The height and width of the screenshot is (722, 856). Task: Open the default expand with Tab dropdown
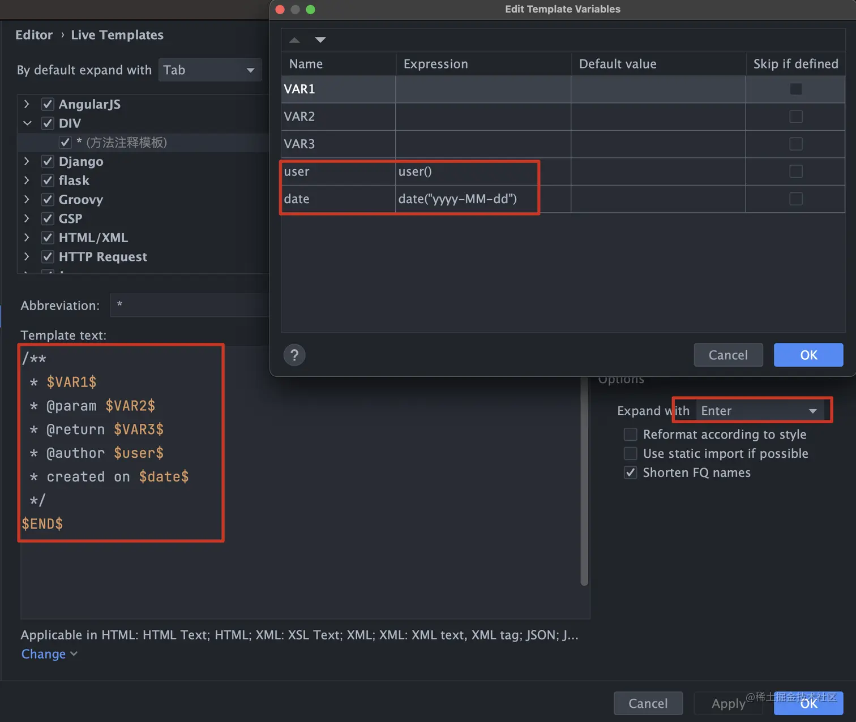[x=210, y=70]
